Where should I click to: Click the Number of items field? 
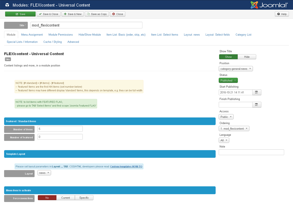pyautogui.click(x=60, y=129)
